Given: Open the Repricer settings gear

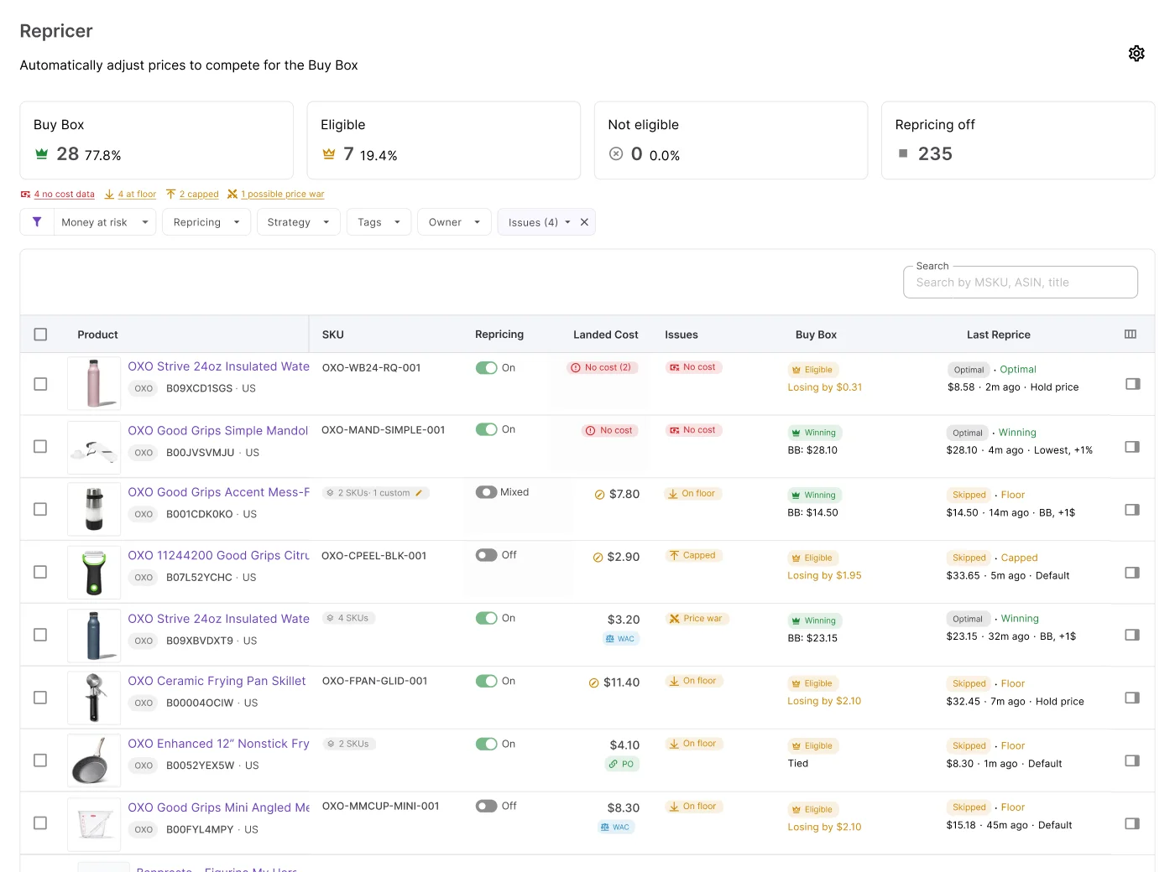Looking at the screenshot, I should (x=1136, y=54).
